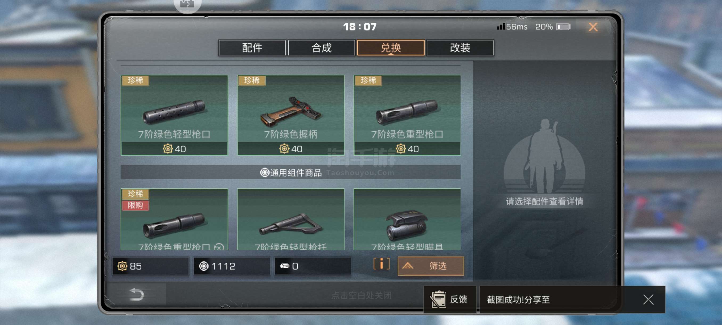The image size is (722, 325).
Task: Select the 7阶绿色握柄 item
Action: point(291,115)
